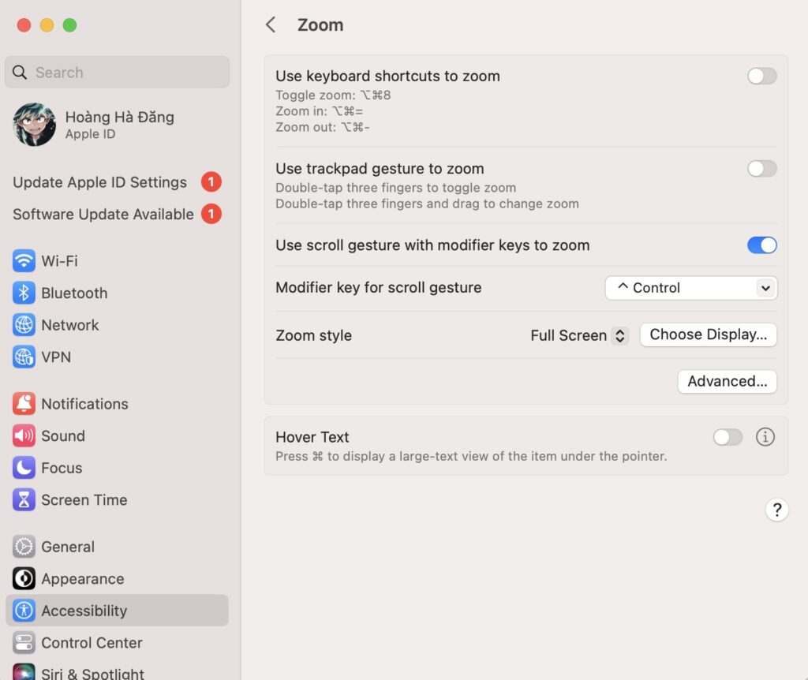Open General settings from sidebar
The width and height of the screenshot is (808, 680).
(117, 547)
